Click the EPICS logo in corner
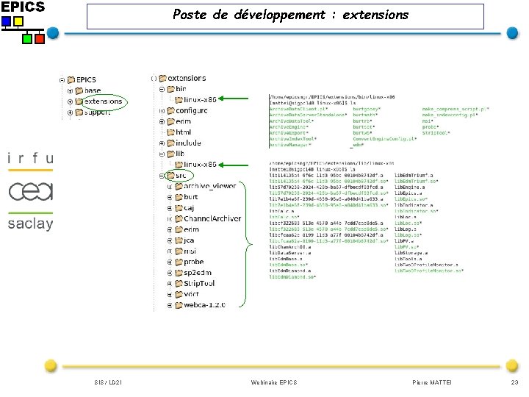 [23, 22]
